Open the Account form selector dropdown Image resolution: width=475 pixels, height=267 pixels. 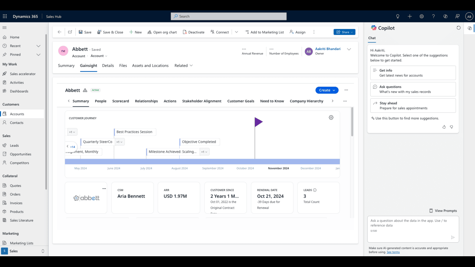[99, 56]
